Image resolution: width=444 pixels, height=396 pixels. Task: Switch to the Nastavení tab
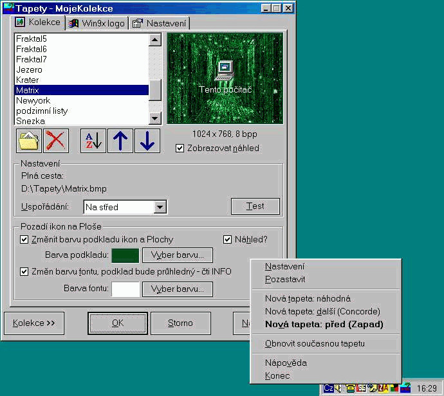coord(160,24)
